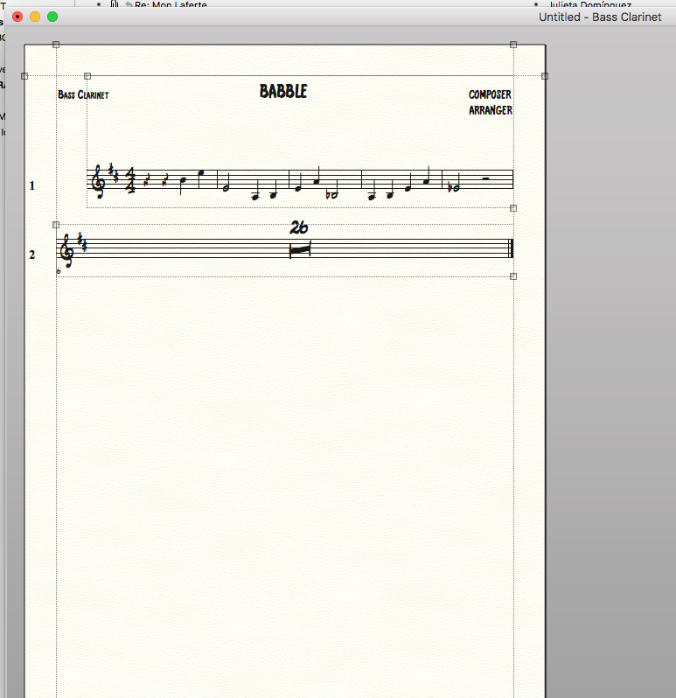Viewport: 676px width, 698px height.
Task: Click the key signature sharps in system 2
Action: tap(81, 242)
